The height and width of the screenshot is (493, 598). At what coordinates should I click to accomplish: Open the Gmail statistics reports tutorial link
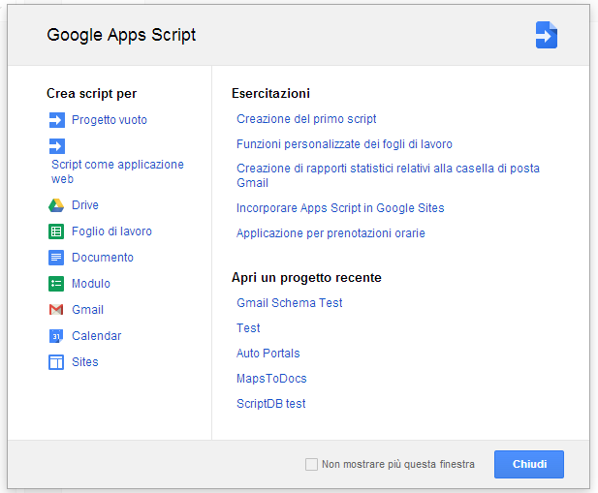(388, 175)
